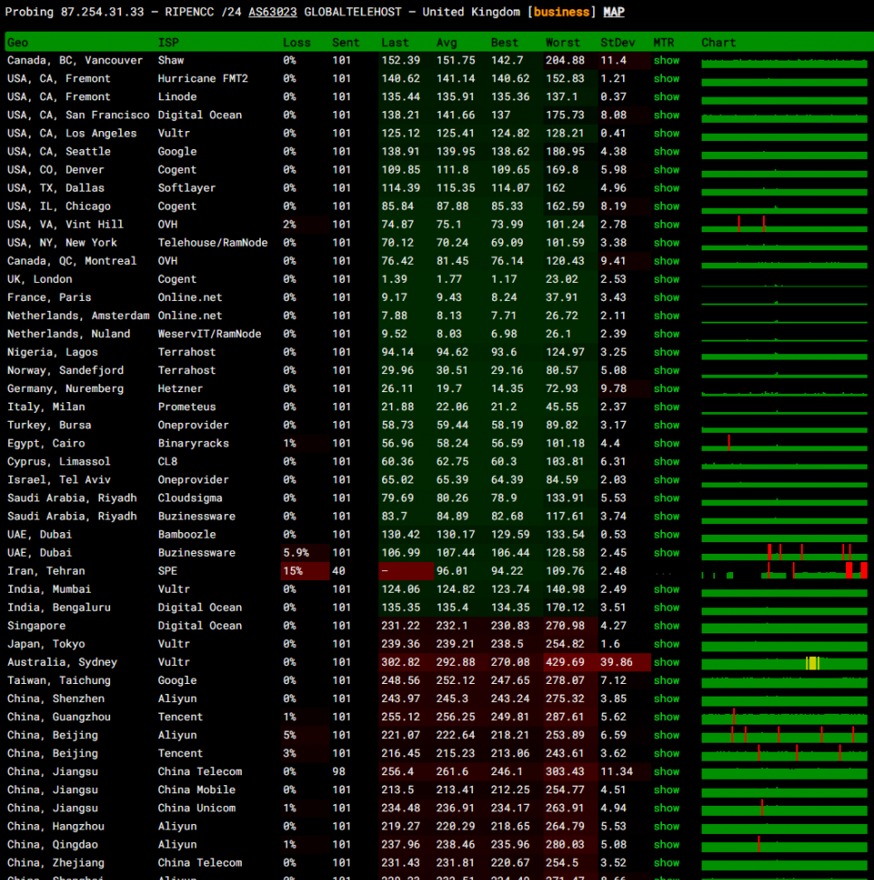This screenshot has height=880, width=874.
Task: Click show for Japan, Tokyo
Action: (666, 643)
